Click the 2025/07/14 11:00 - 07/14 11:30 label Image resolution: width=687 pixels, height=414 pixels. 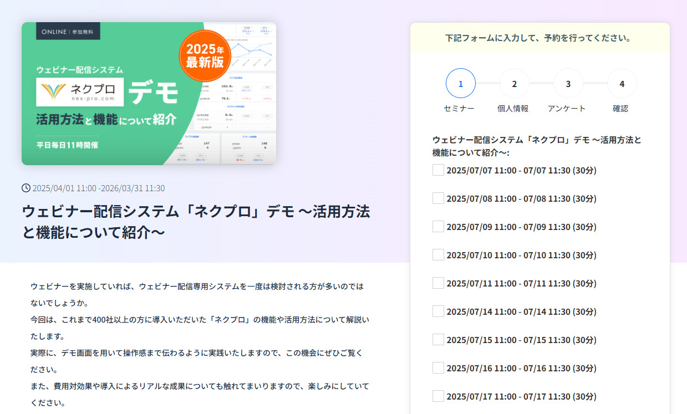[521, 311]
